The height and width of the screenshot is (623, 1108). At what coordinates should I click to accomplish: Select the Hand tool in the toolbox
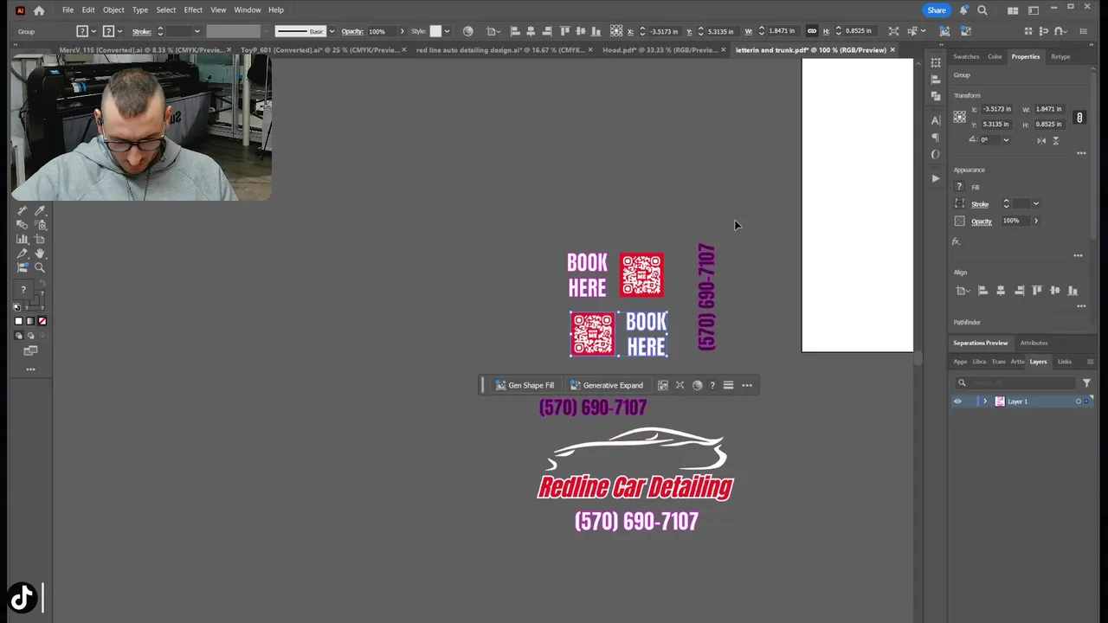40,254
